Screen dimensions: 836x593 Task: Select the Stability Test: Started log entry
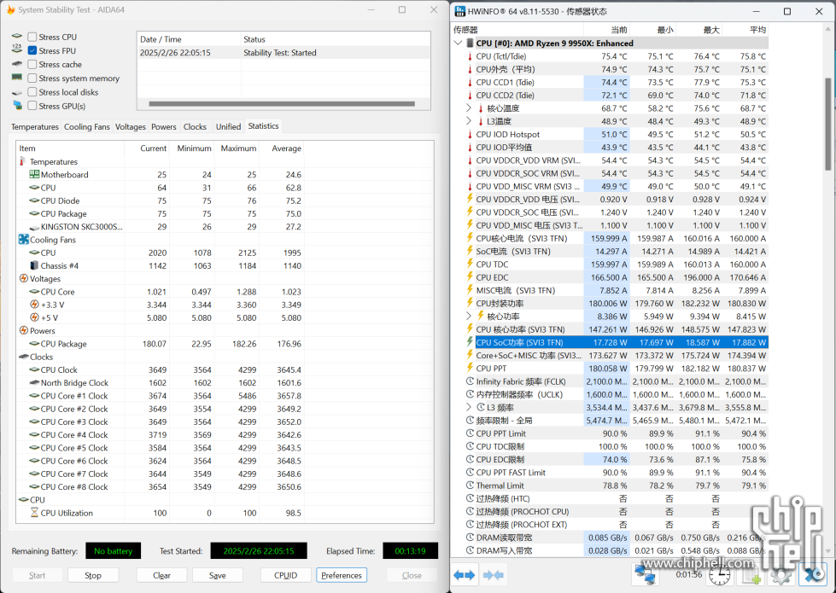(284, 53)
